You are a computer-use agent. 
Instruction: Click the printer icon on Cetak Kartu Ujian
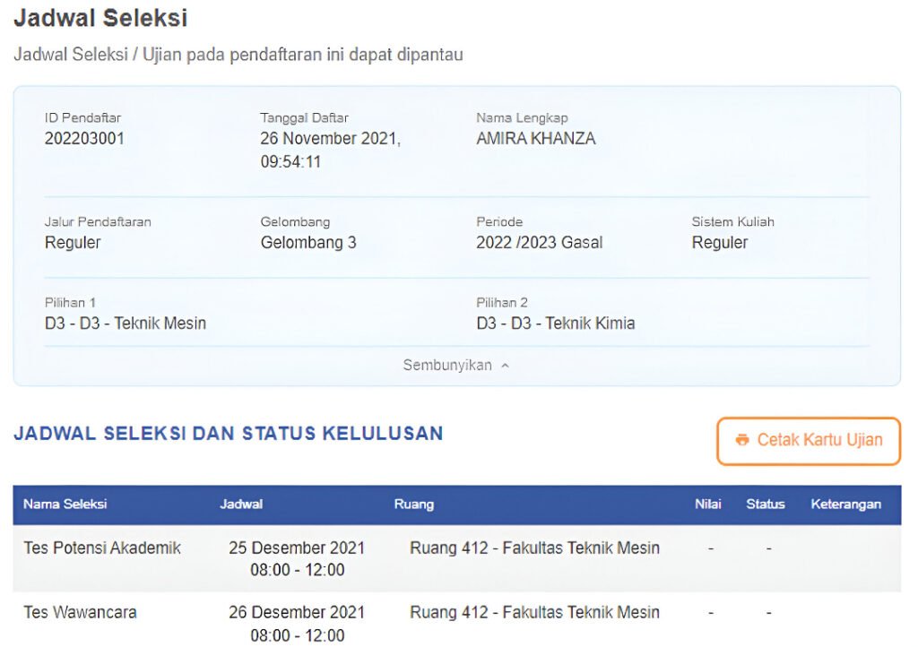point(741,440)
